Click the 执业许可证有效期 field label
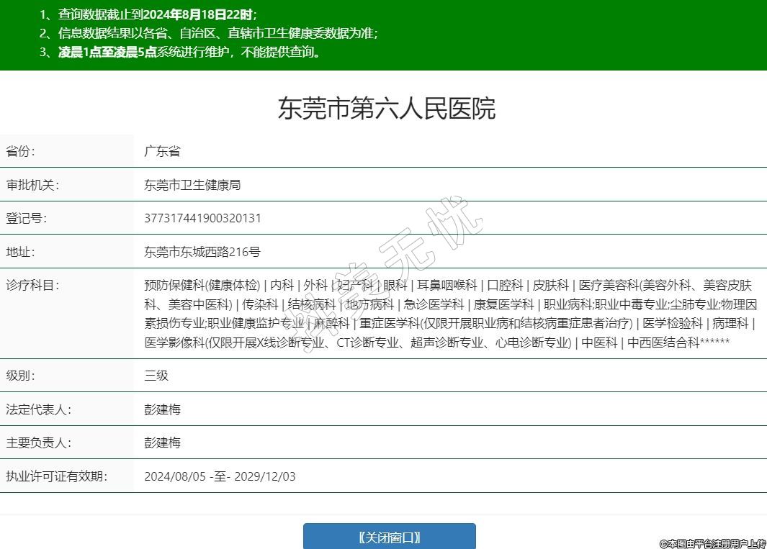Image resolution: width=767 pixels, height=549 pixels. [56, 476]
